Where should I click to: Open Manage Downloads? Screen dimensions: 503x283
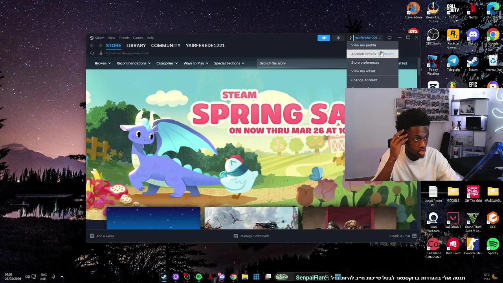coord(251,236)
